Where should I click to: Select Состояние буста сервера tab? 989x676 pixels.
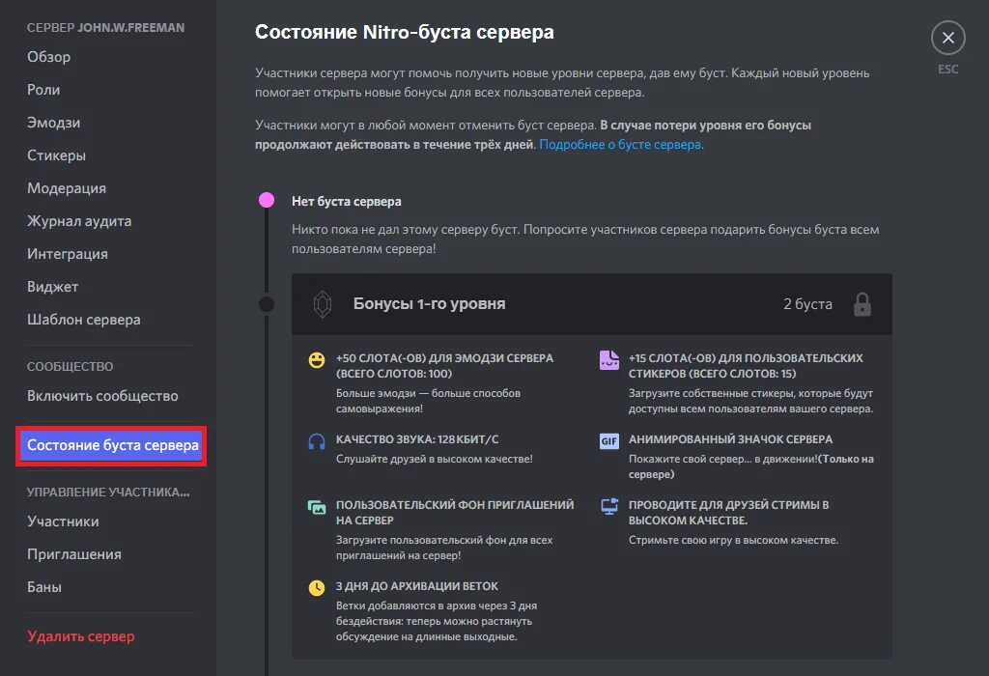click(x=111, y=445)
